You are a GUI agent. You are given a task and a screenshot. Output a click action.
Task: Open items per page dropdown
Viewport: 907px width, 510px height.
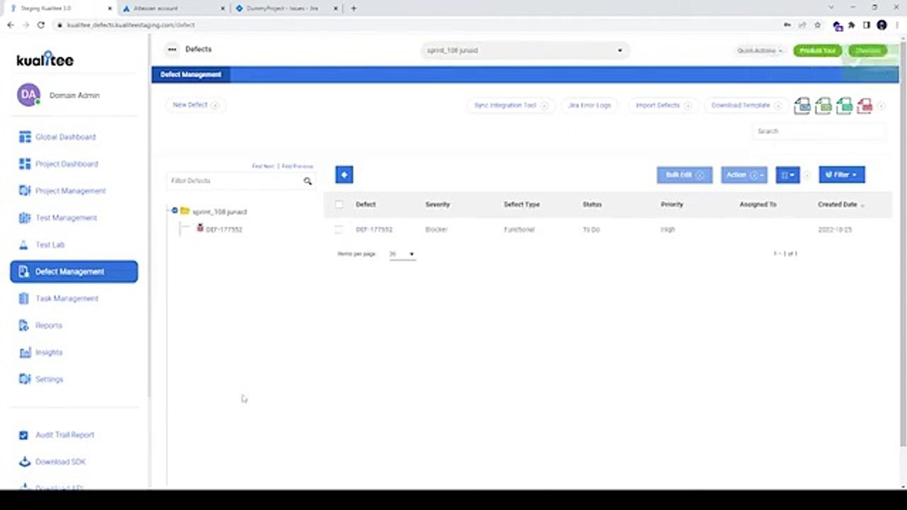pyautogui.click(x=402, y=254)
